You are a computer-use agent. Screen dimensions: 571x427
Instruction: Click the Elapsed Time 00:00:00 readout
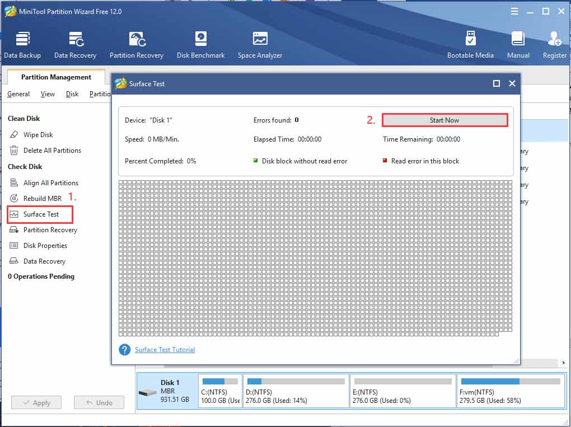pos(287,139)
